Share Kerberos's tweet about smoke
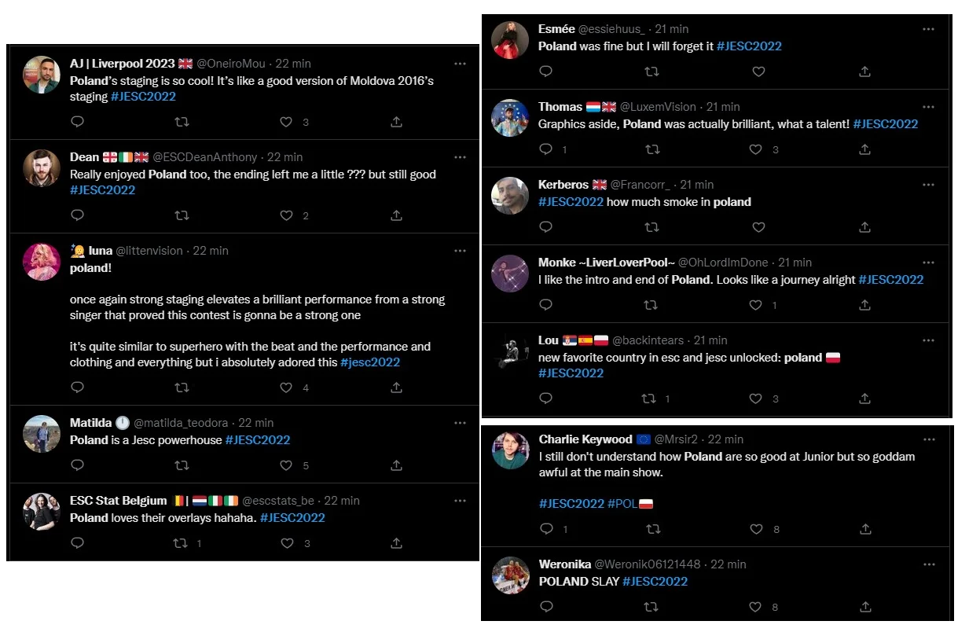This screenshot has height=632, width=969. tap(864, 227)
